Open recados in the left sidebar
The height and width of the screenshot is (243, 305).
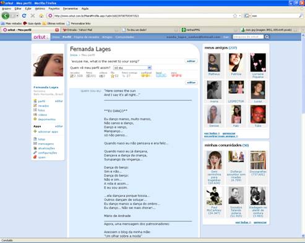point(43,106)
